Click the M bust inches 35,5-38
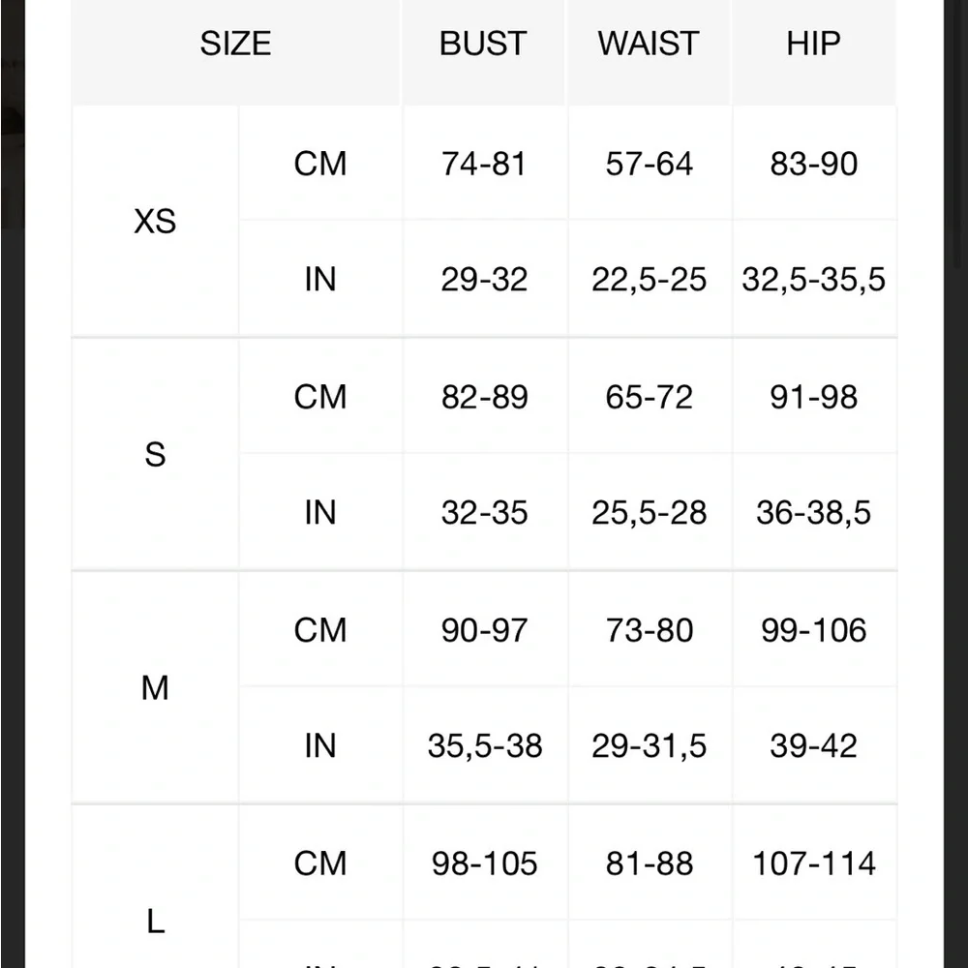The image size is (968, 968). click(x=485, y=745)
